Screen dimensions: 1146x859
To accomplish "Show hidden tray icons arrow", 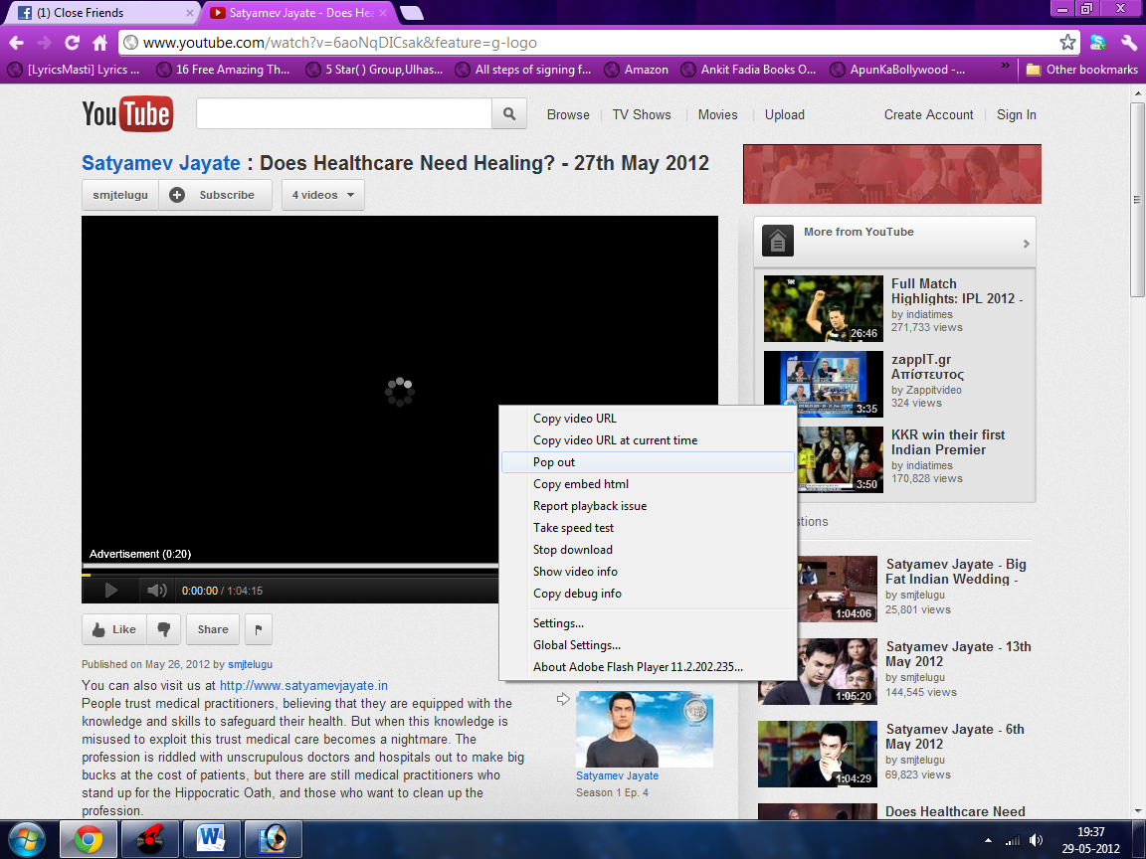I will pos(988,841).
